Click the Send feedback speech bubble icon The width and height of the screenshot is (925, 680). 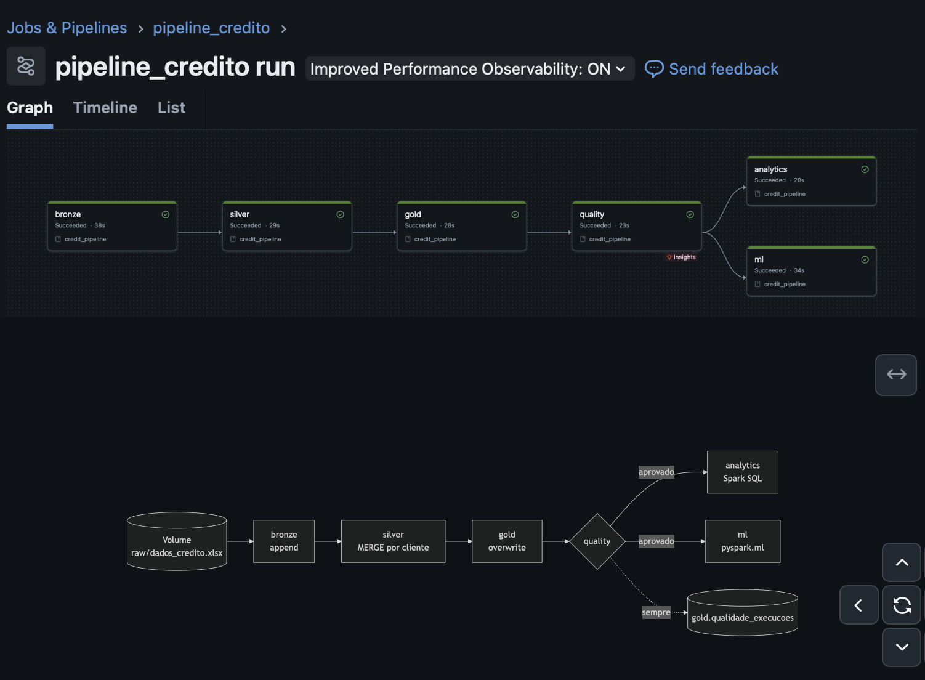pos(654,69)
